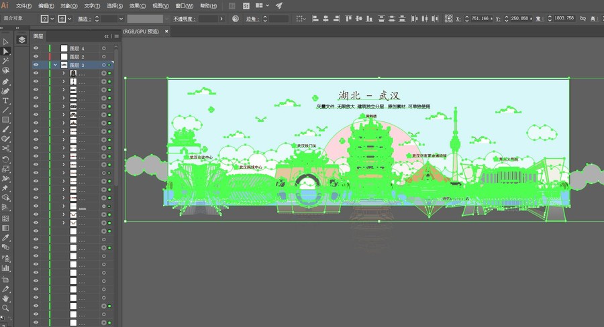Click Horizontal Align Left icon
The height and width of the screenshot is (327, 604).
click(315, 19)
